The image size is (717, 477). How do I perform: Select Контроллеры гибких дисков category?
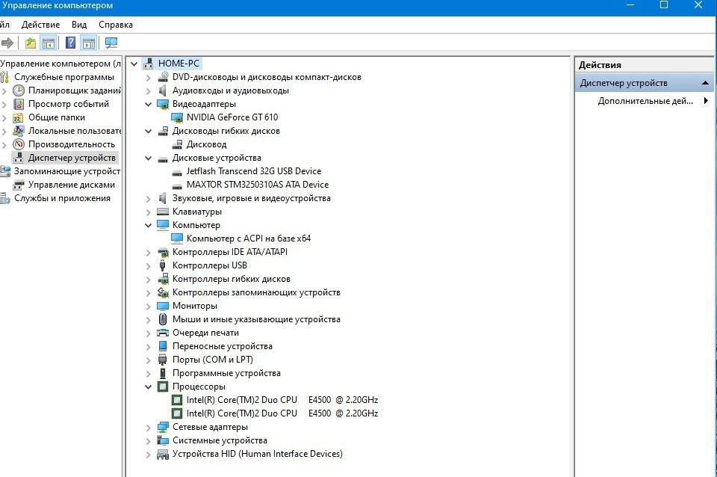(232, 279)
